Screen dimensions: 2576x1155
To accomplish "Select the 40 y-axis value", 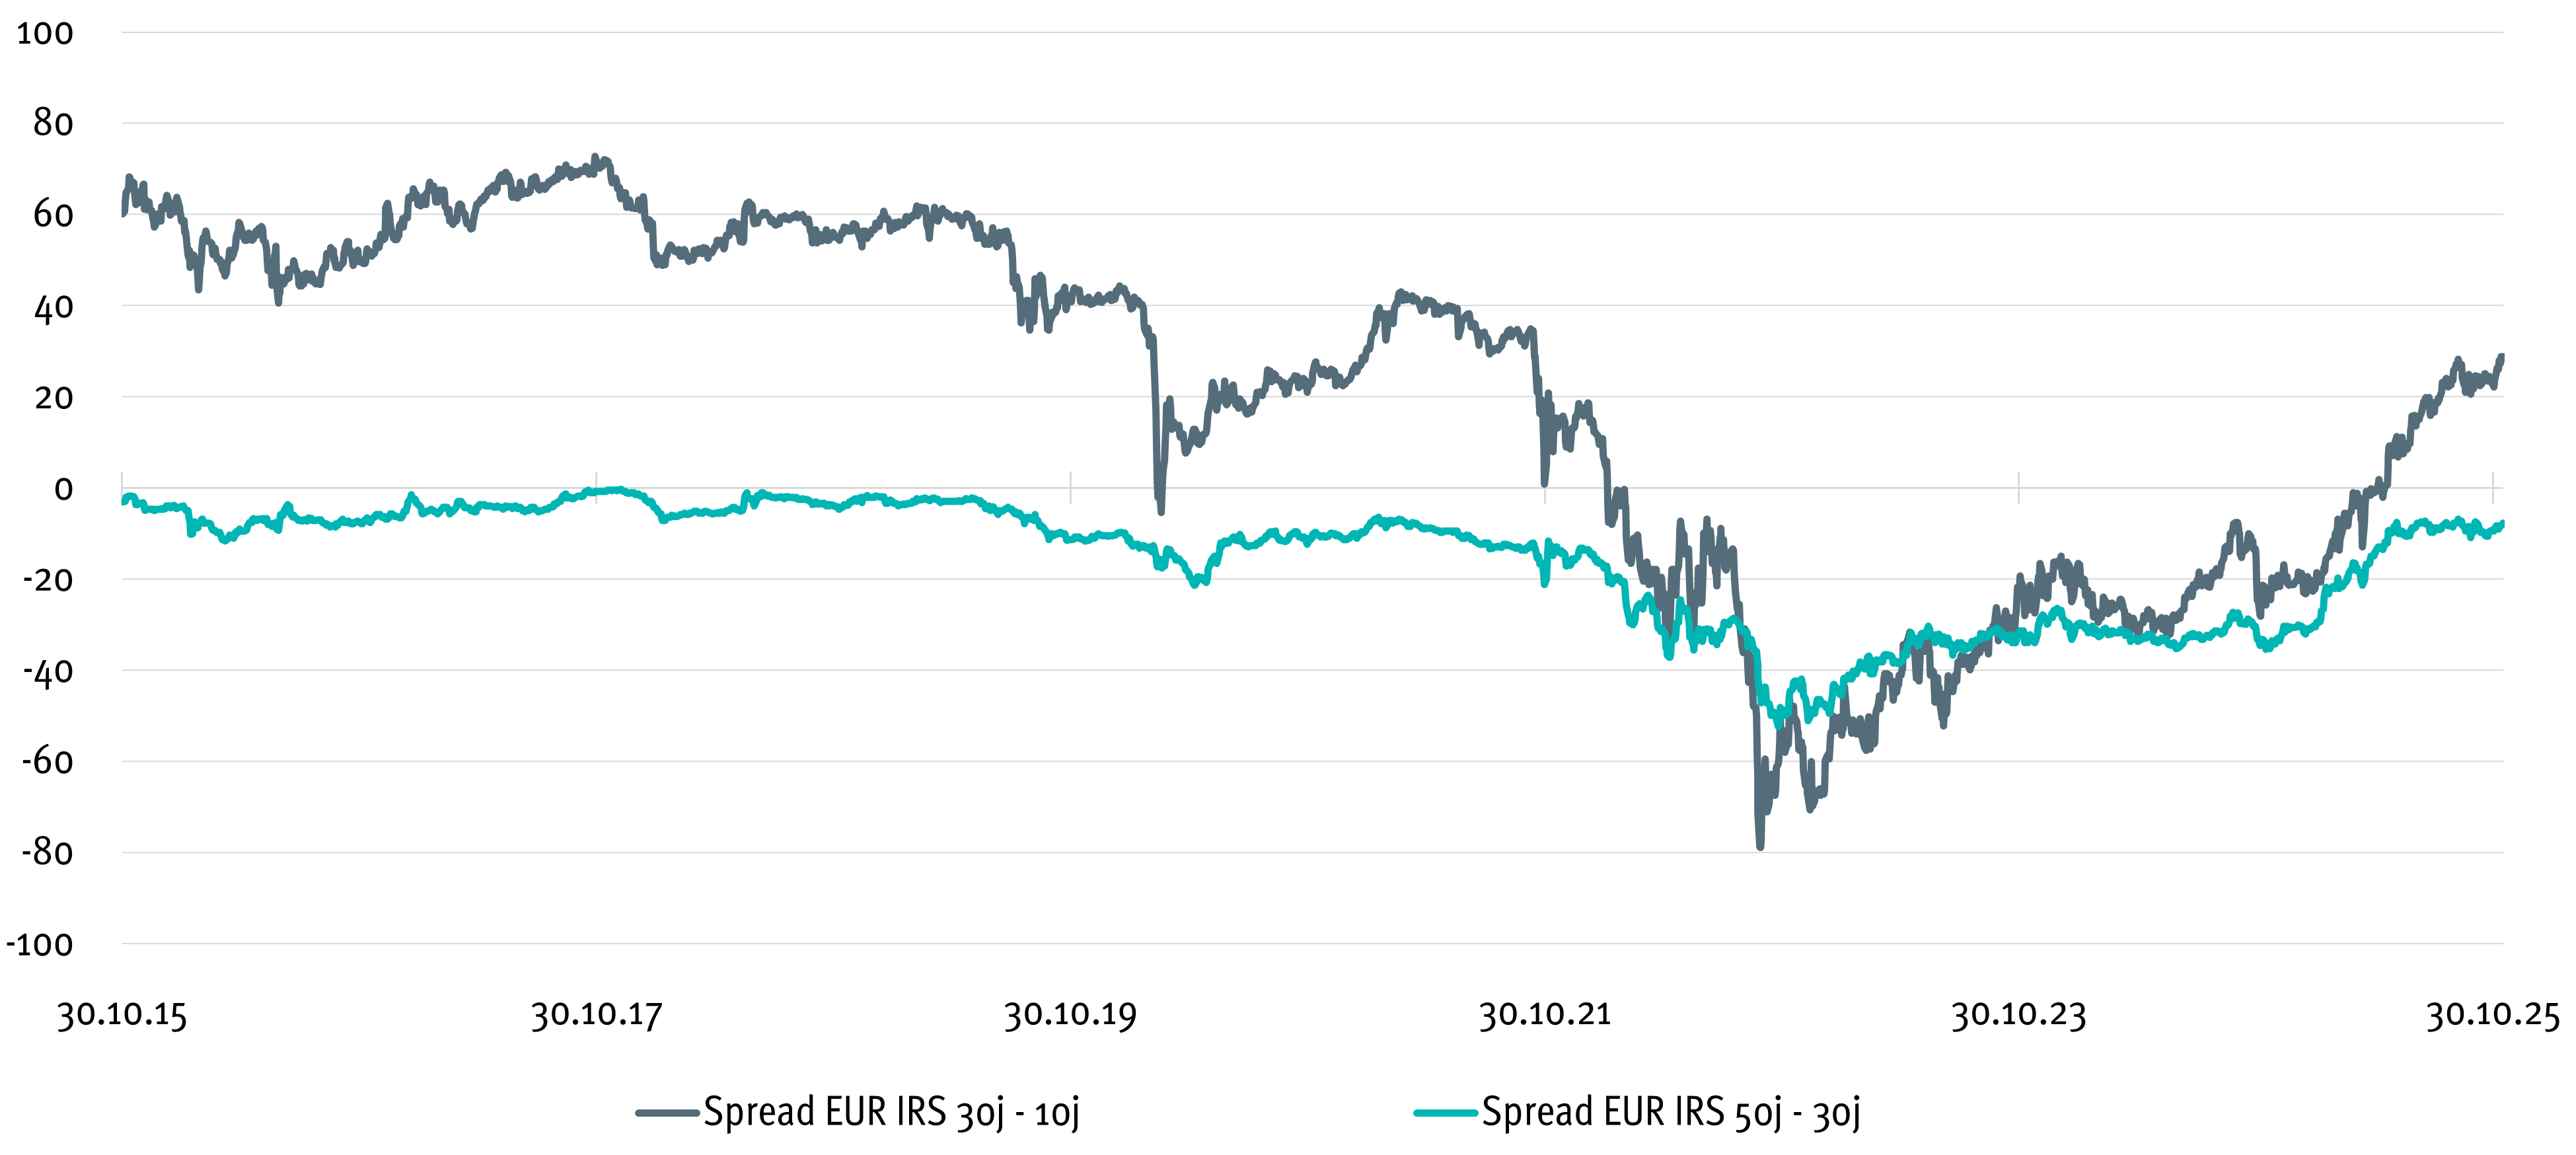I will (53, 307).
